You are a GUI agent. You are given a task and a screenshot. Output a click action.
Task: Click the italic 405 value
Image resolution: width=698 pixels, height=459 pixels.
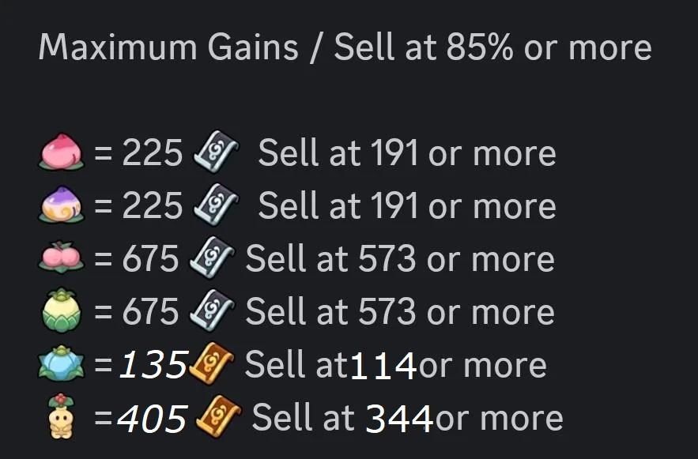click(x=152, y=419)
